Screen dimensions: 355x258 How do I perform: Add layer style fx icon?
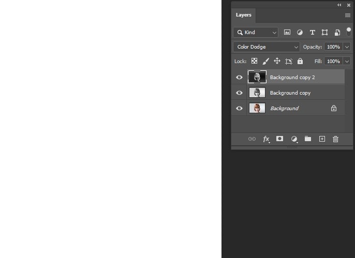click(x=266, y=139)
